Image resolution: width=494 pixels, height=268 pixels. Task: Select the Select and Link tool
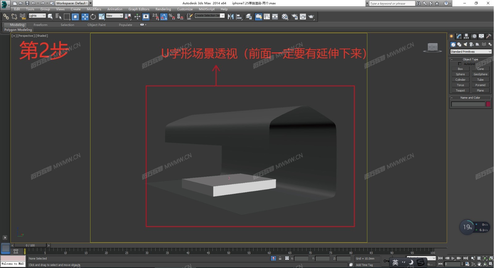[x=6, y=17]
